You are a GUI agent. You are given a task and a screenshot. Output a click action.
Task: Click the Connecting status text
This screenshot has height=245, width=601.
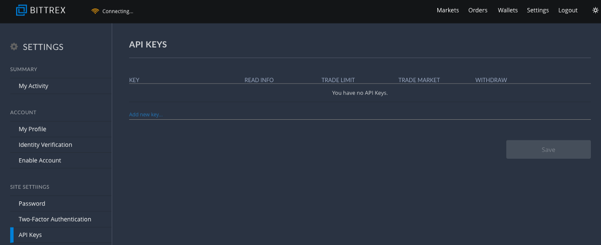[118, 11]
